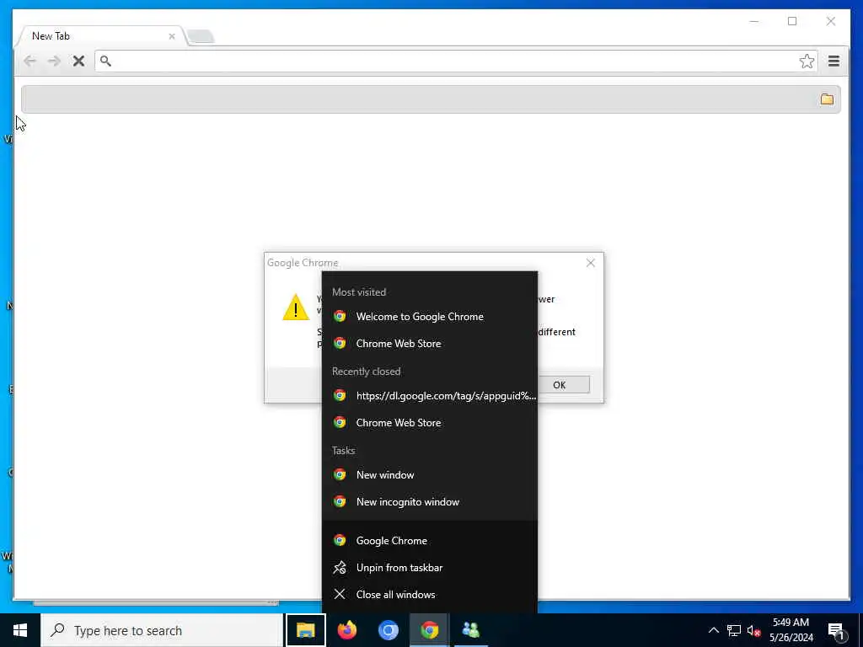Open network status in system tray
The width and height of the screenshot is (863, 647).
point(734,630)
